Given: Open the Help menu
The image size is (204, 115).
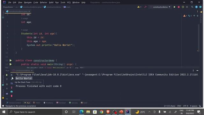Looking at the screenshot, I should click(x=84, y=3).
